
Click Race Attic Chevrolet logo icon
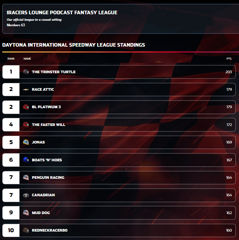(26, 89)
